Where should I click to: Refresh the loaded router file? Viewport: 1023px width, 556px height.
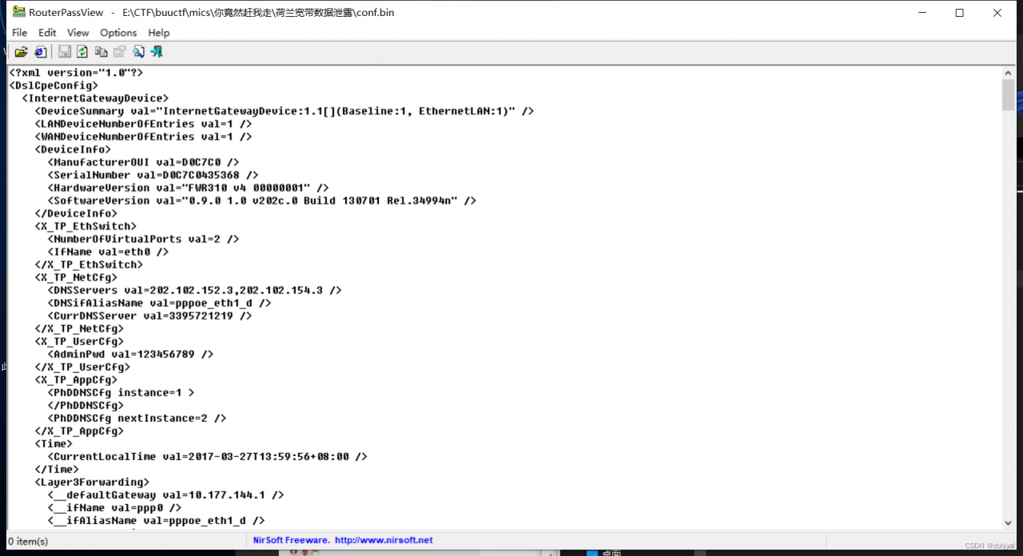(82, 52)
